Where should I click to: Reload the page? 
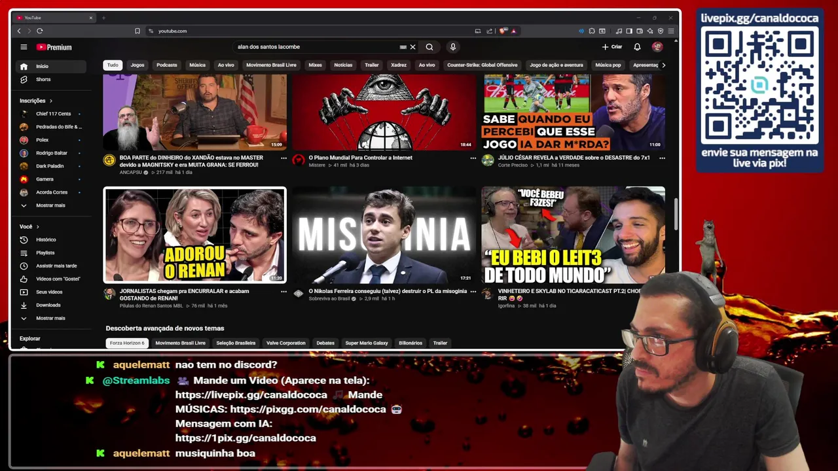tap(40, 31)
